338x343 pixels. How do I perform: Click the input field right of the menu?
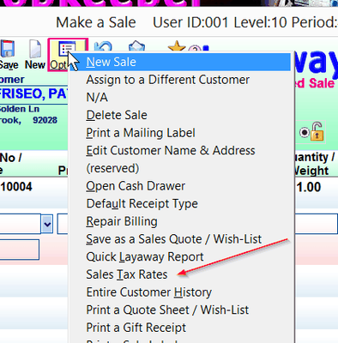pos(317,224)
